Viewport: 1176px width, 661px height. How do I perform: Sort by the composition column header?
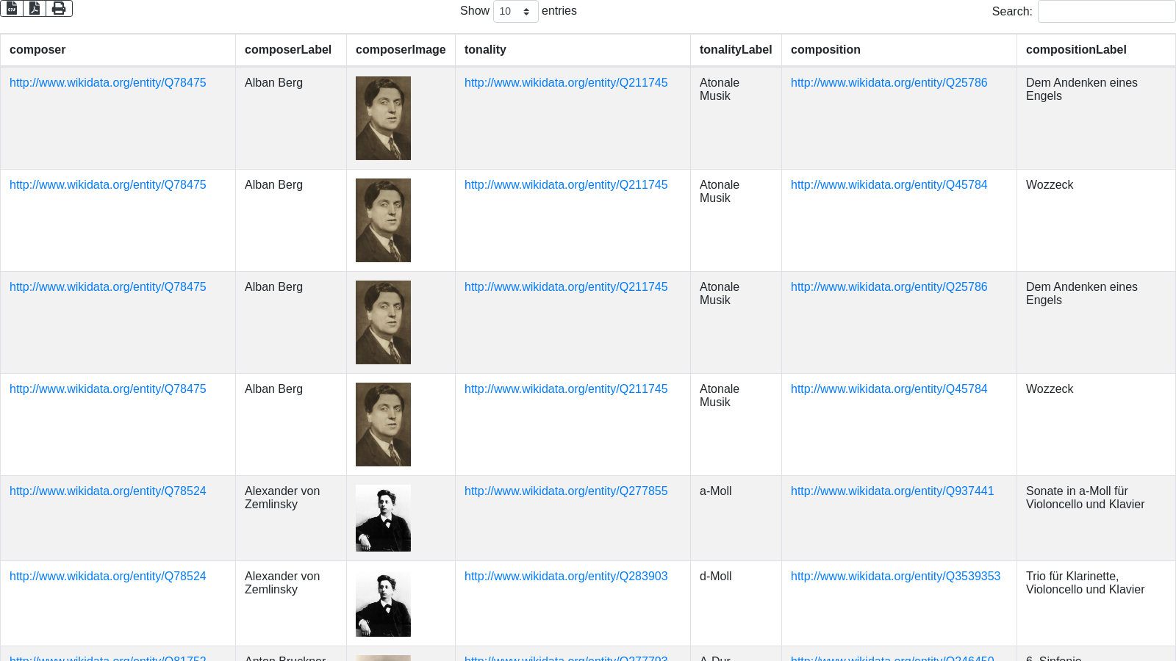[825, 50]
